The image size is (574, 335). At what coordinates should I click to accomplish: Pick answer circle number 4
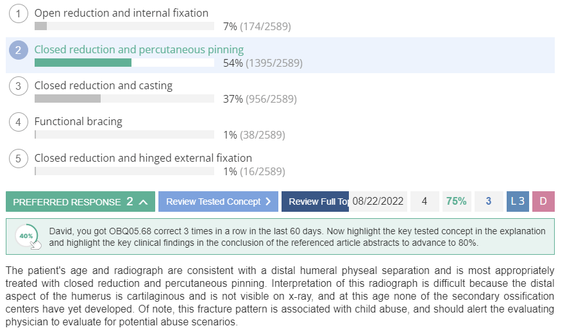[19, 122]
